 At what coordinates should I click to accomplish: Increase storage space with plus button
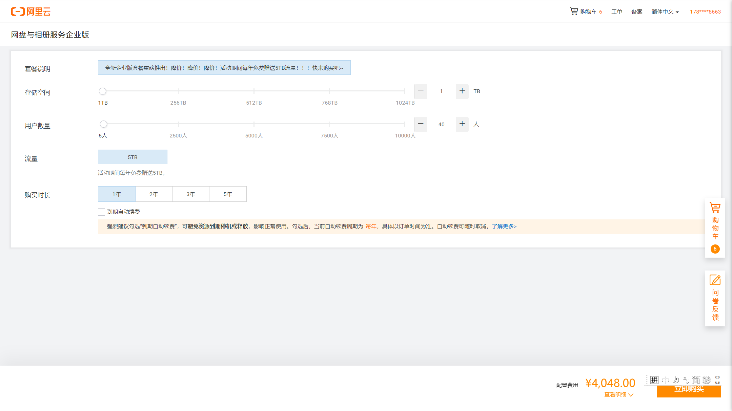click(462, 91)
